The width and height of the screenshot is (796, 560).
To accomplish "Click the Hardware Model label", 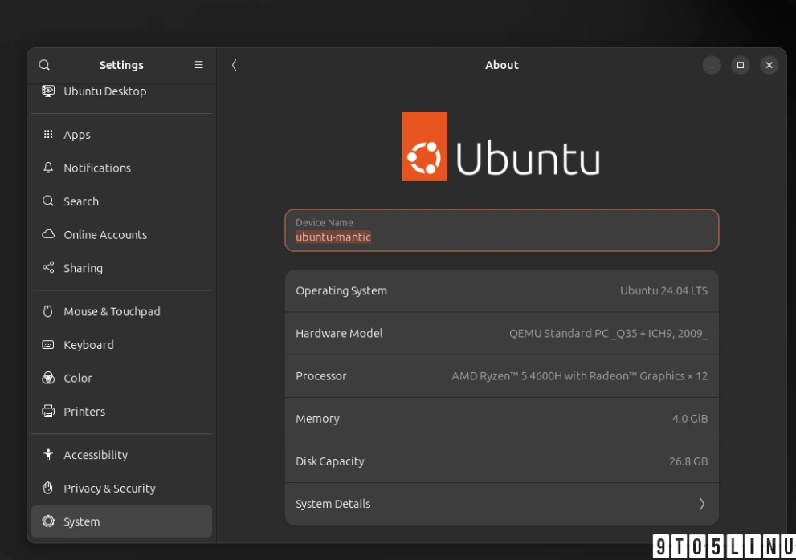I will pyautogui.click(x=339, y=333).
